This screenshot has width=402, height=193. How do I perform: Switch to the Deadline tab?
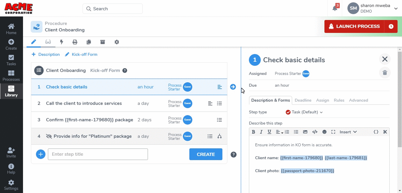(x=303, y=100)
